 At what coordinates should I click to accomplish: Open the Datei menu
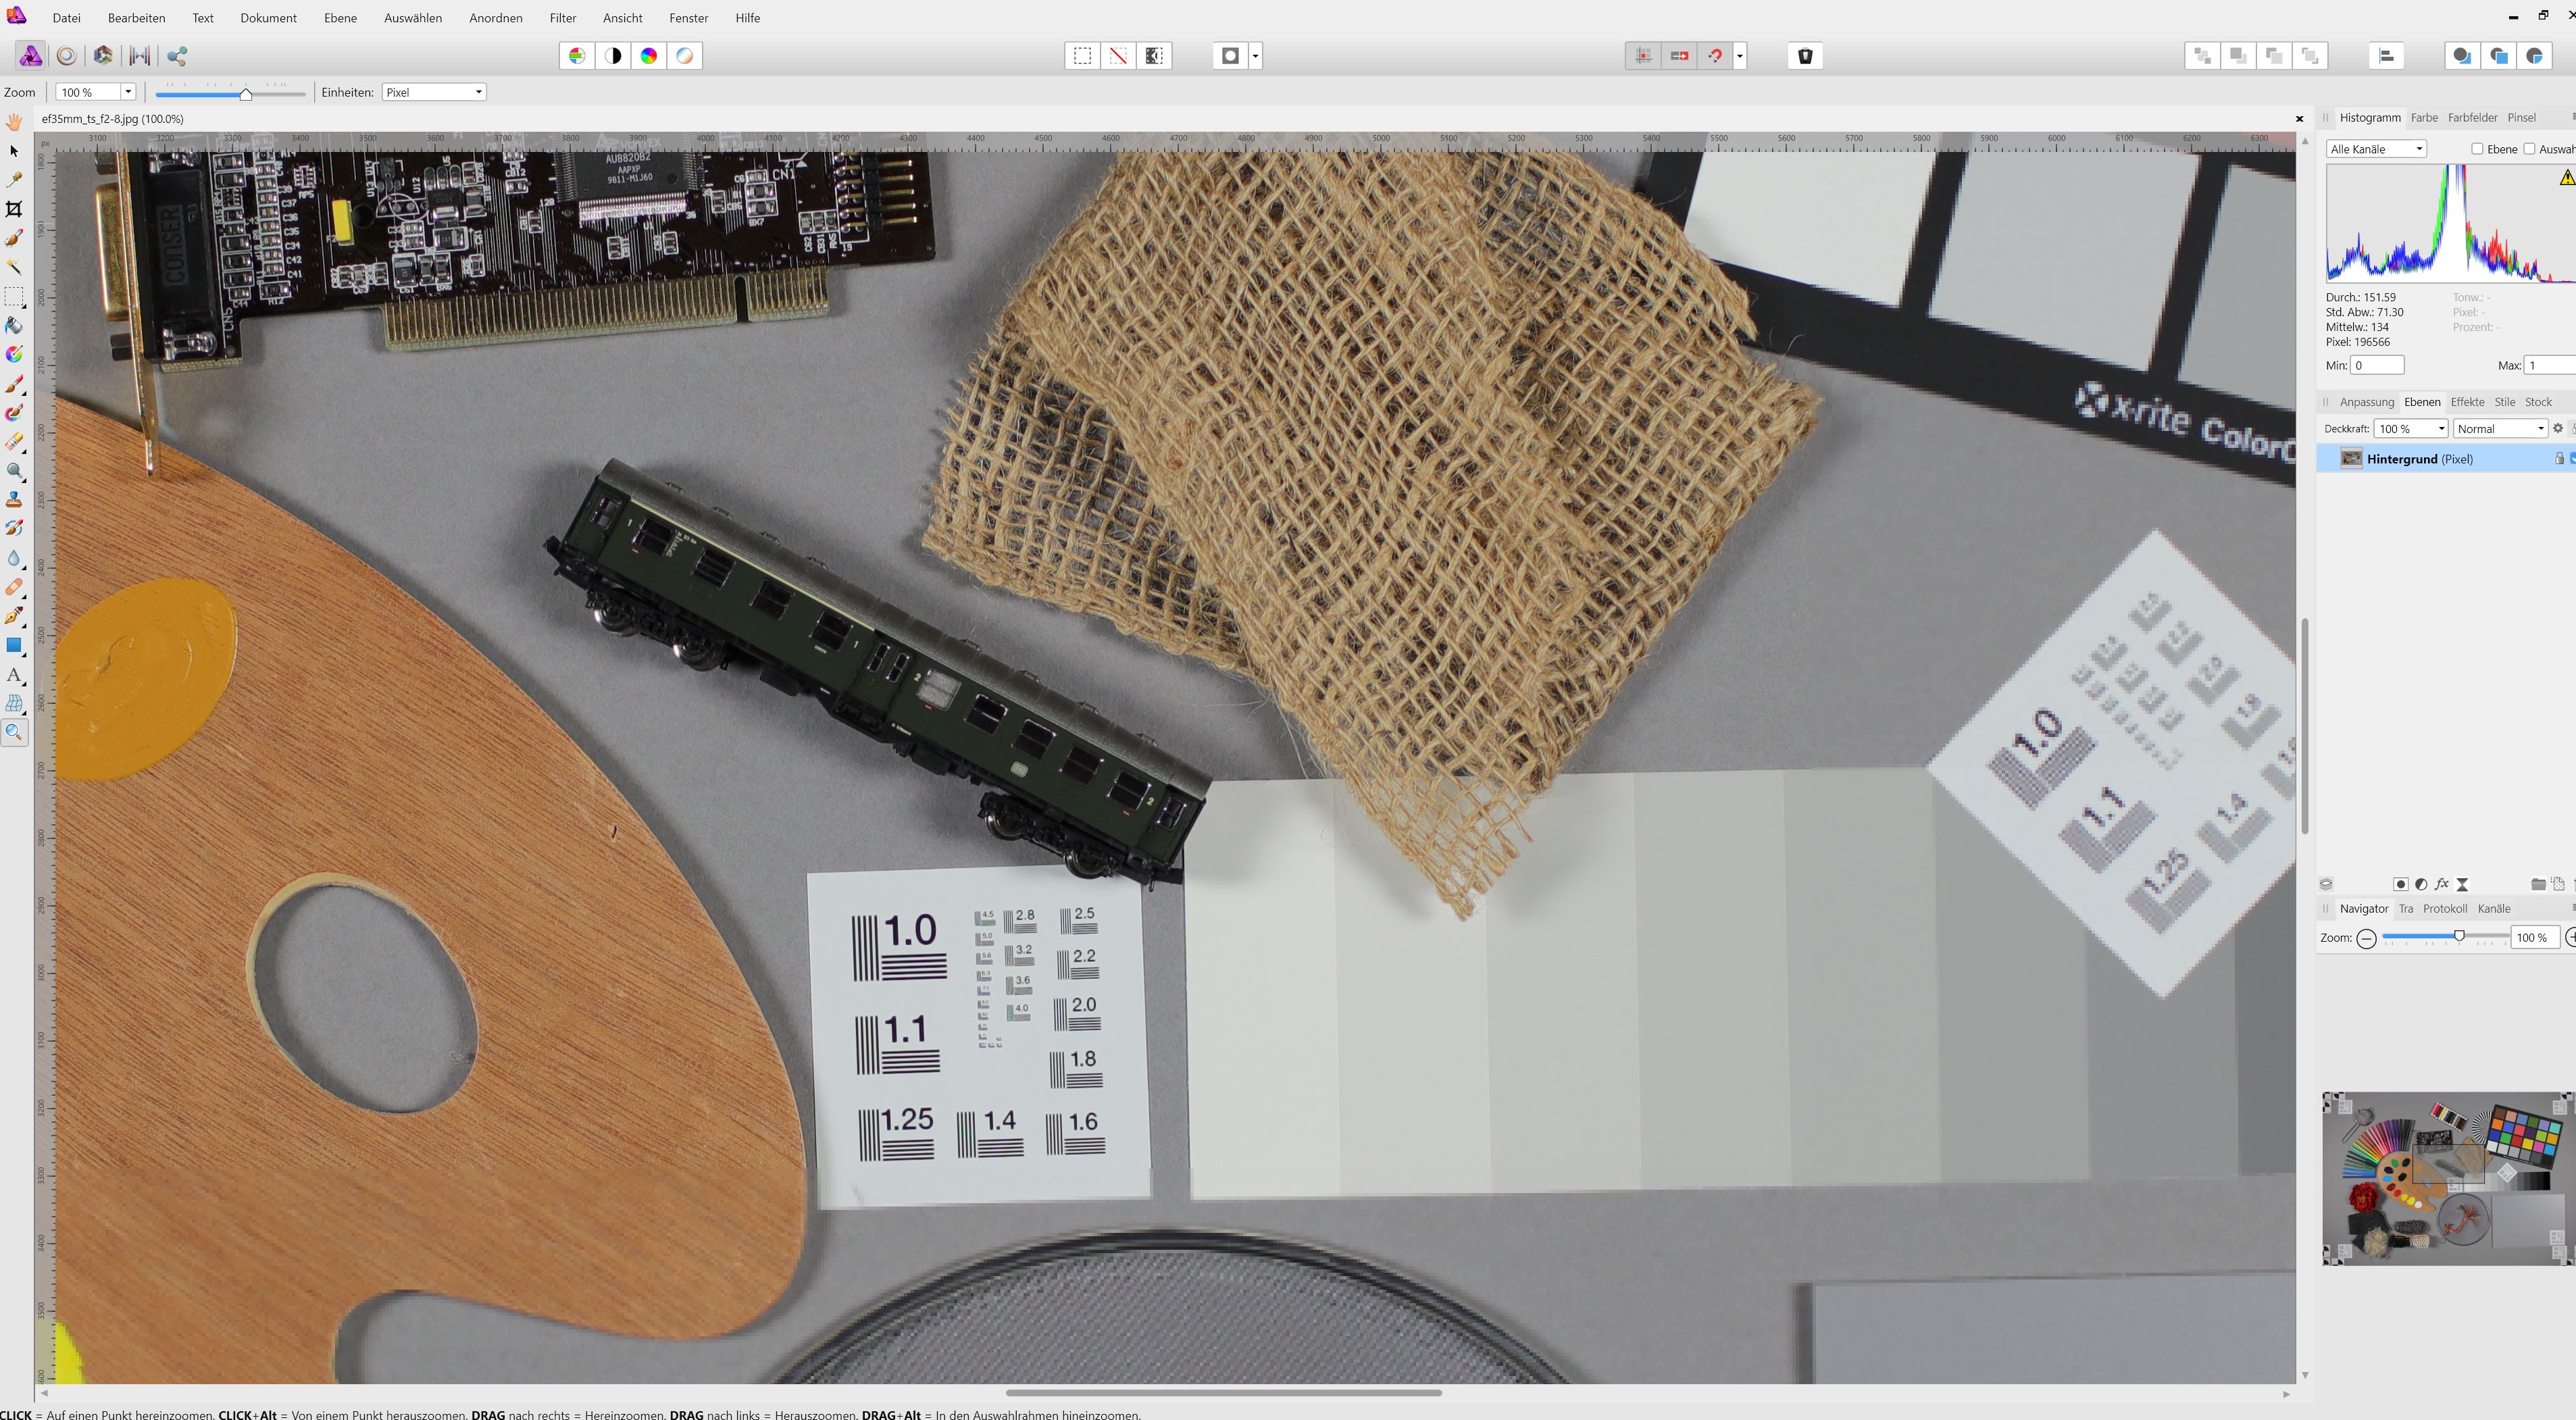(66, 18)
